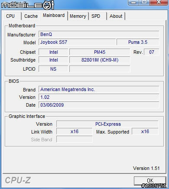The width and height of the screenshot is (169, 189).
Task: Click the LPCIO value NS
Action: click(53, 69)
